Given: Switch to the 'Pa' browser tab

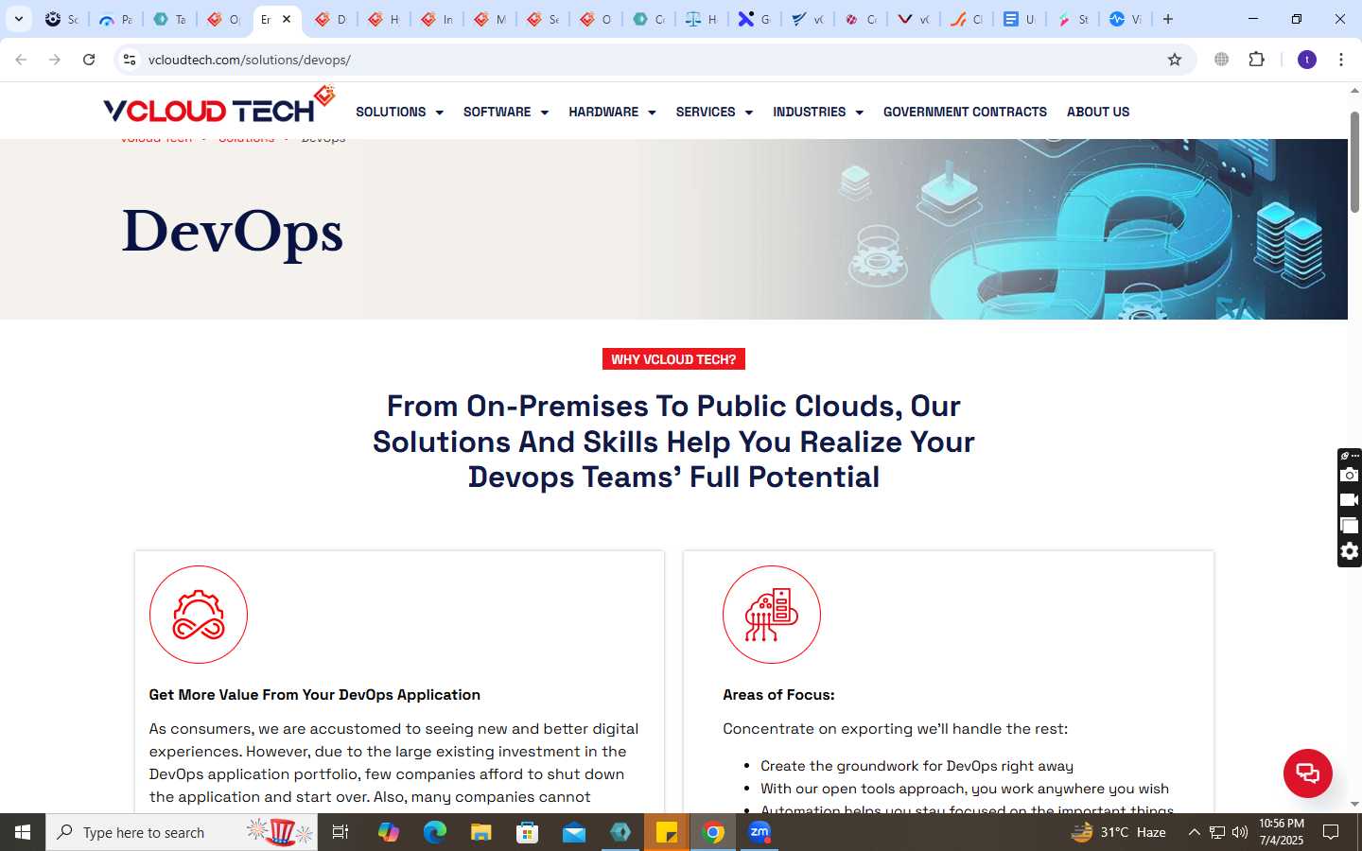Looking at the screenshot, I should (116, 19).
